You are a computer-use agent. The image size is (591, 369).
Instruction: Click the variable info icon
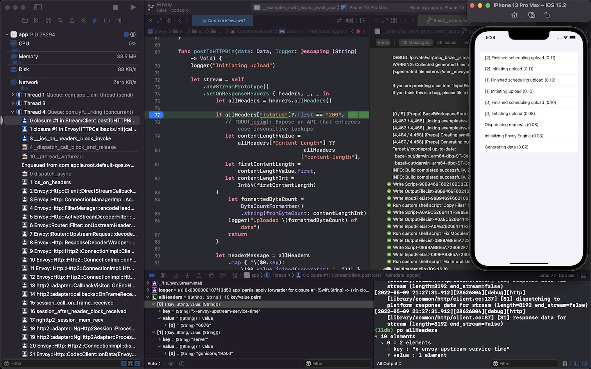pos(181,364)
